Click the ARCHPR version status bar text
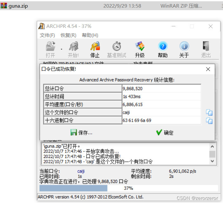The width and height of the screenshot is (223, 203). point(91,197)
